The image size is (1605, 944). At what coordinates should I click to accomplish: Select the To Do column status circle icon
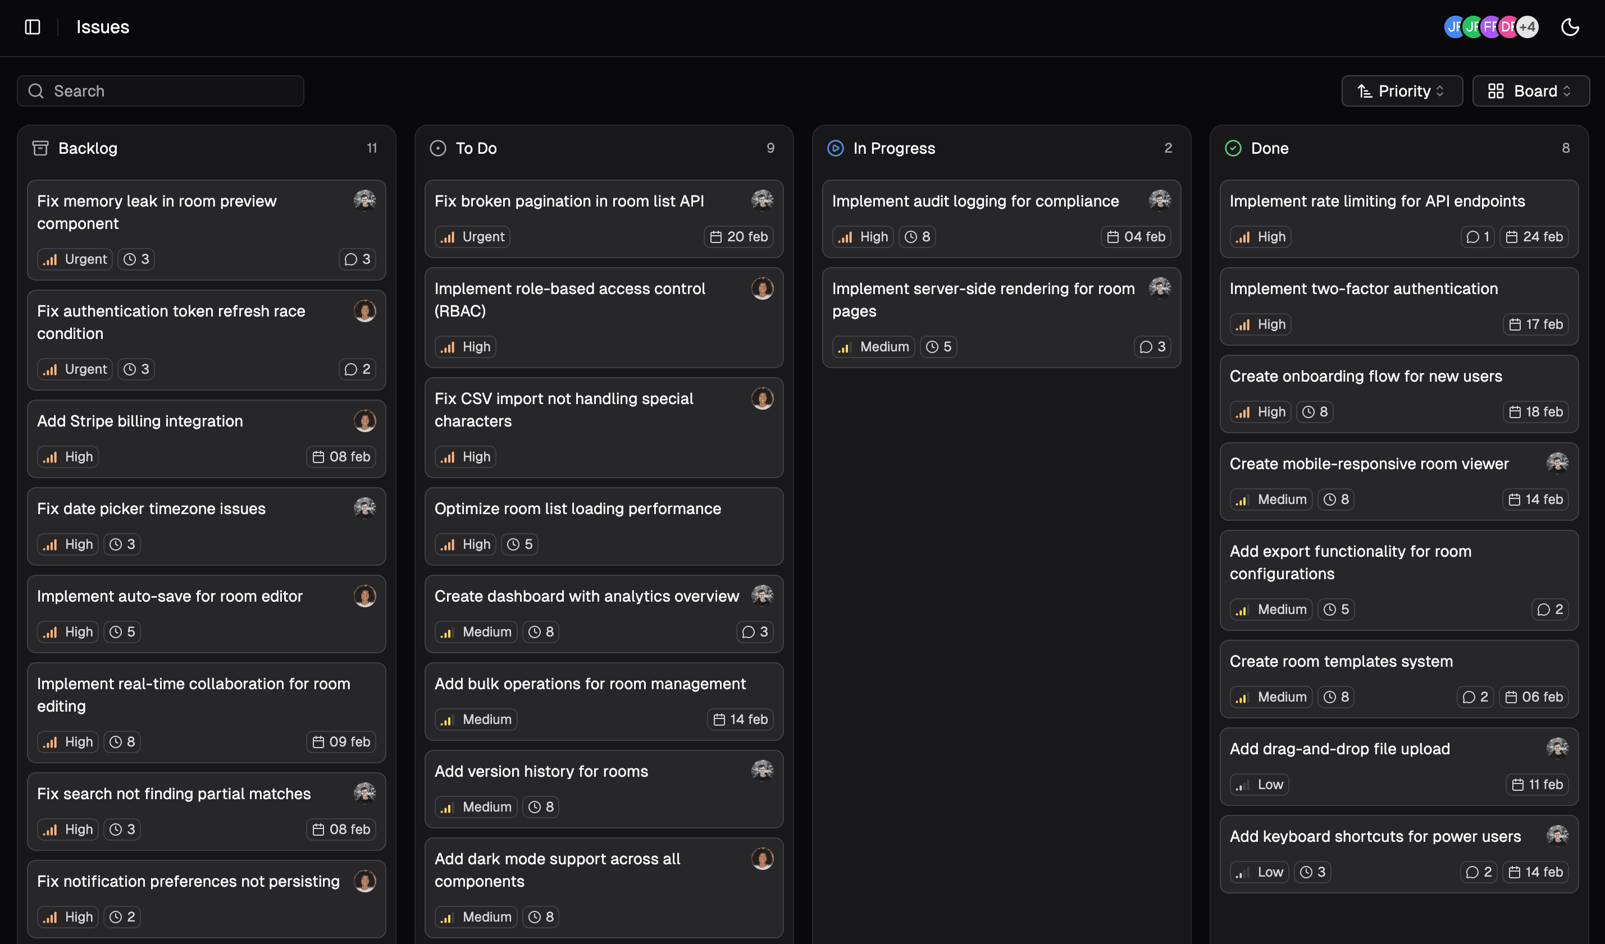[437, 148]
